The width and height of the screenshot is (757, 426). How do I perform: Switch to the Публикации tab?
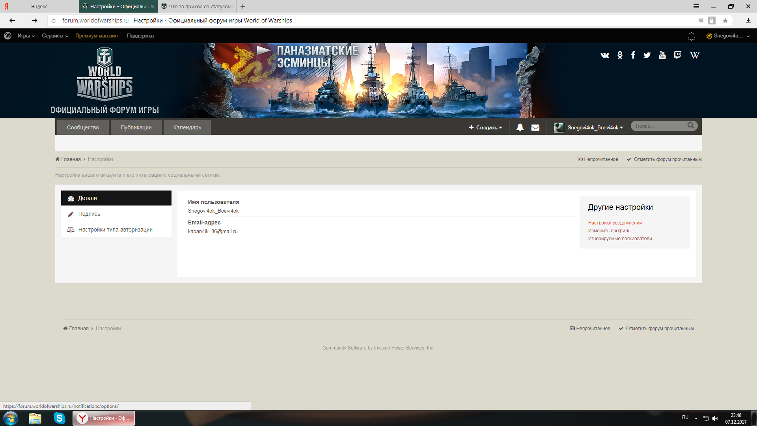pyautogui.click(x=136, y=127)
